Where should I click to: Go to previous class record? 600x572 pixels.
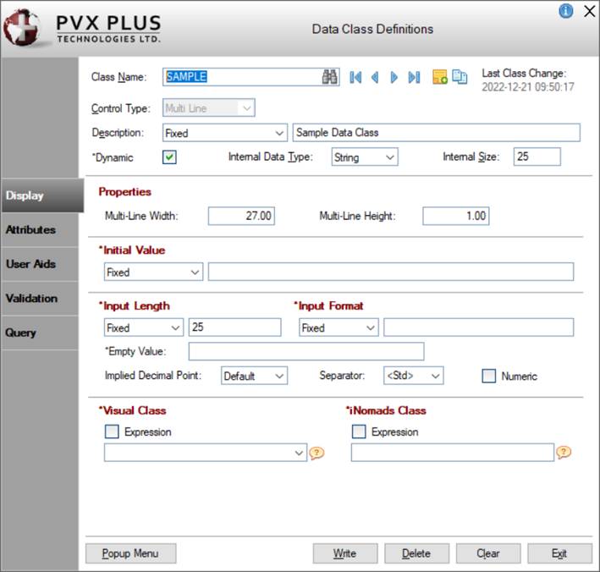click(375, 77)
